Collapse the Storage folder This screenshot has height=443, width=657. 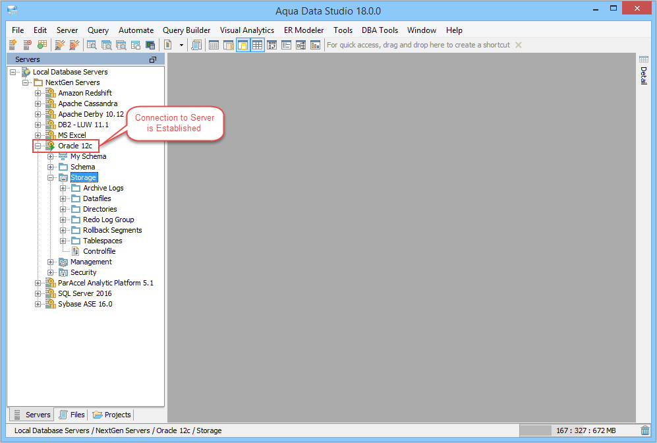click(50, 178)
